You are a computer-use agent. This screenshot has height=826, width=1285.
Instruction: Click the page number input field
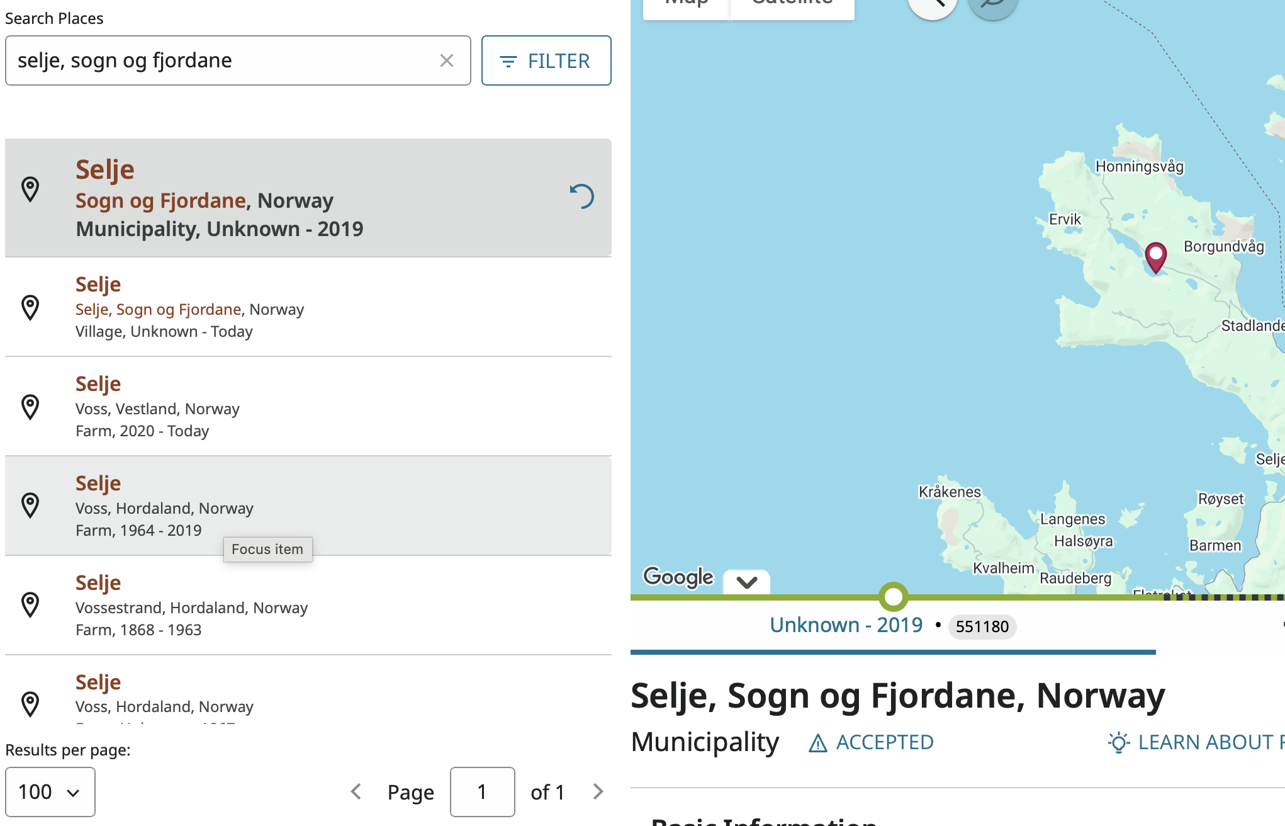pyautogui.click(x=482, y=791)
